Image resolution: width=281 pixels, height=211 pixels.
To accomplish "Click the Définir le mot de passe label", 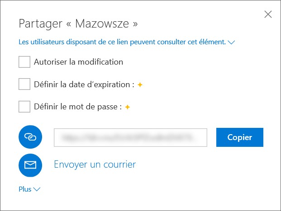I will (78, 107).
